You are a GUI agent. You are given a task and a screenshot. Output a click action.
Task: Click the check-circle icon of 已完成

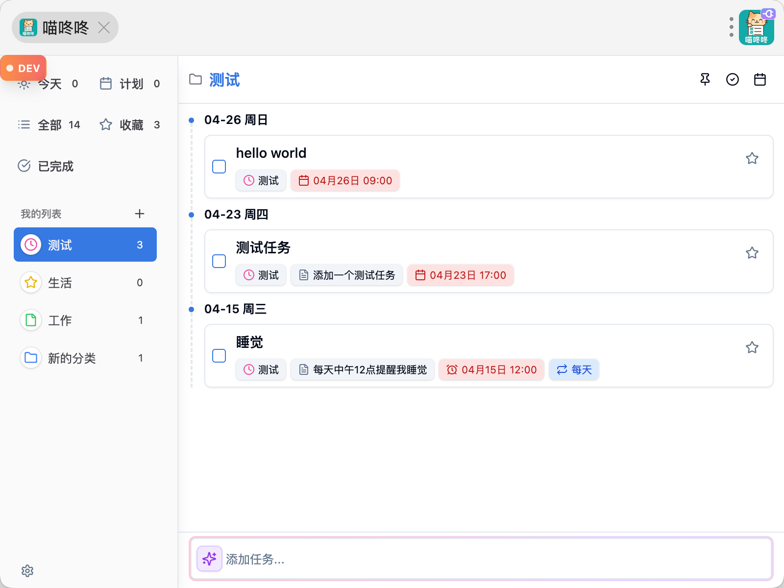pos(24,166)
